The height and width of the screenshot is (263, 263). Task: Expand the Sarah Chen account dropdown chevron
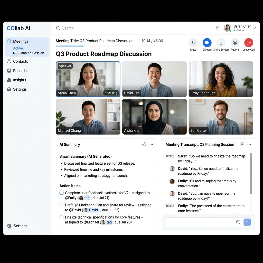pos(255,28)
